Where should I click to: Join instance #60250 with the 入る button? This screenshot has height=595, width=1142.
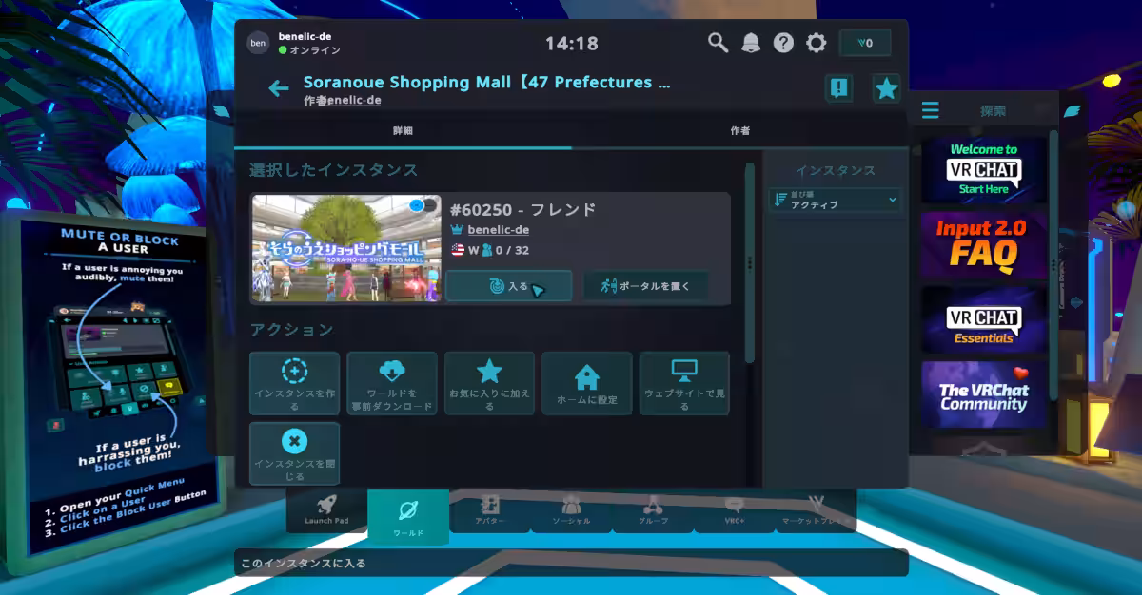point(509,285)
